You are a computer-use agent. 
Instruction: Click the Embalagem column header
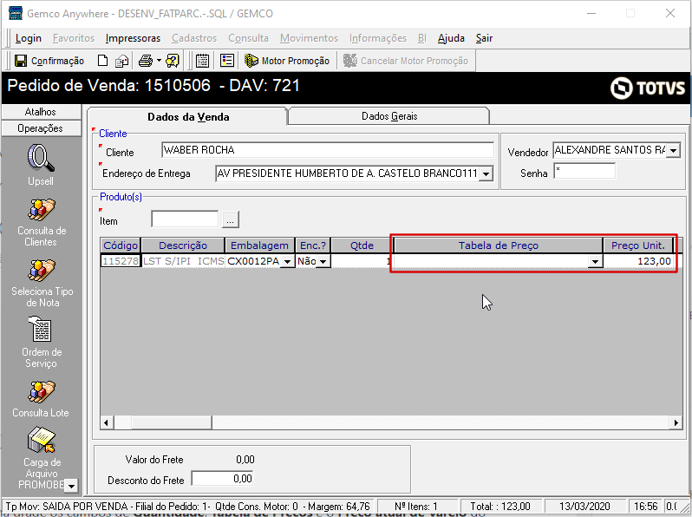click(259, 245)
